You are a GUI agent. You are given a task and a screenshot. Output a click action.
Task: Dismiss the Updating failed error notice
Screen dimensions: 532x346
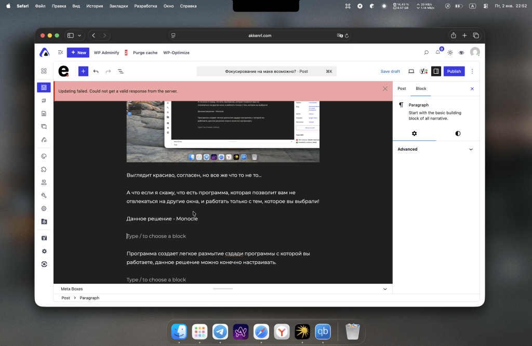pyautogui.click(x=385, y=89)
